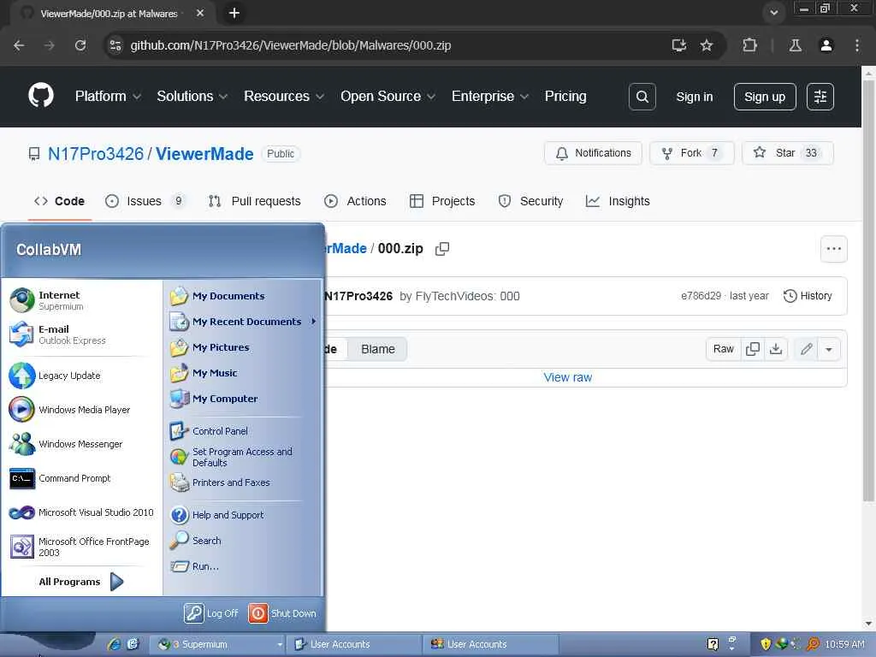Open the Actions tab
Screen dimensions: 876x657
[355, 201]
